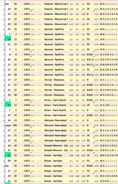Click 'Арсенал - Брайтон' in row 42
The image size is (118, 184).
point(54,29)
